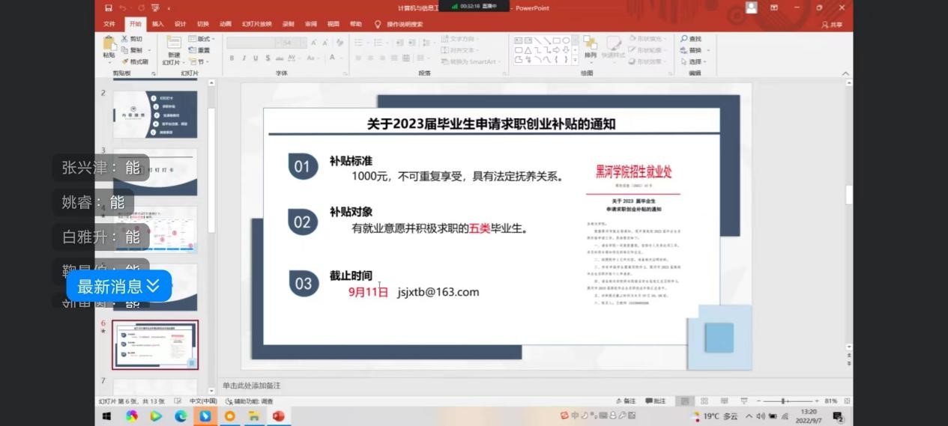The image size is (948, 426).
Task: Switch to slide sorter view
Action: 704,401
